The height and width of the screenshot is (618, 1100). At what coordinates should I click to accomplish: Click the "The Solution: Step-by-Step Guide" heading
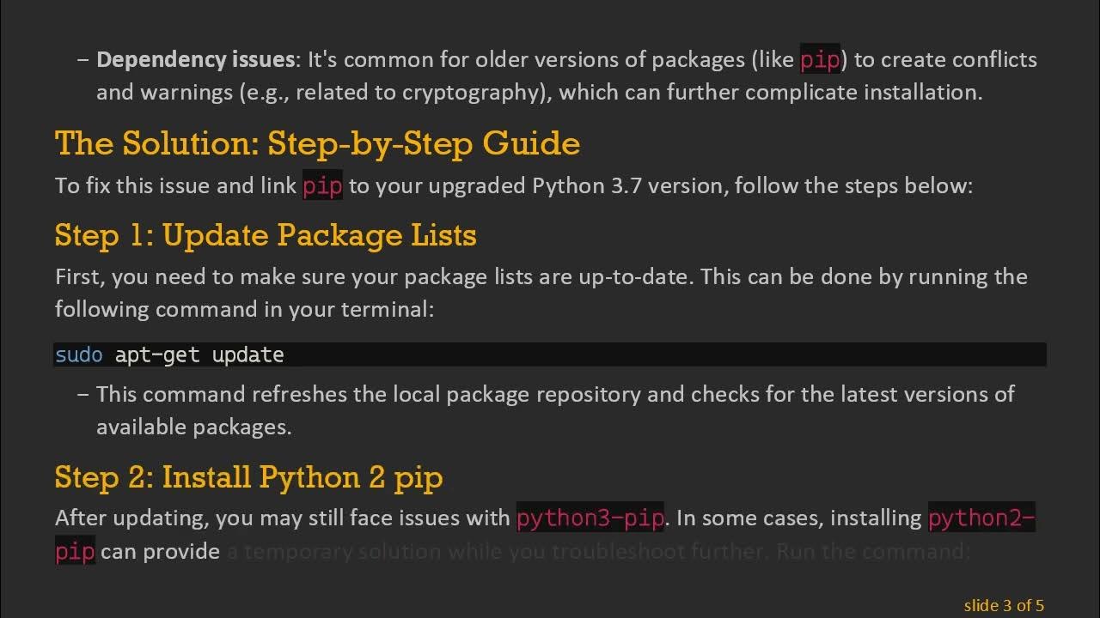[x=317, y=143]
